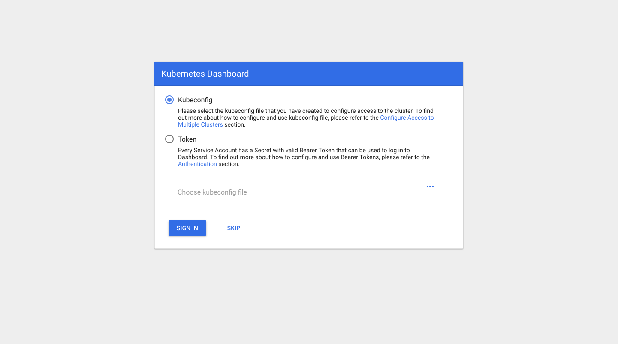Viewport: 618px width, 346px height.
Task: Click the empty circle next to Token
Action: click(169, 139)
